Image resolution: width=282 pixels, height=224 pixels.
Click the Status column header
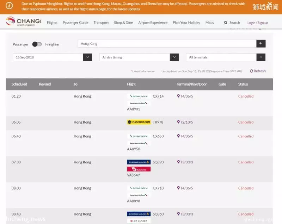[x=243, y=84]
